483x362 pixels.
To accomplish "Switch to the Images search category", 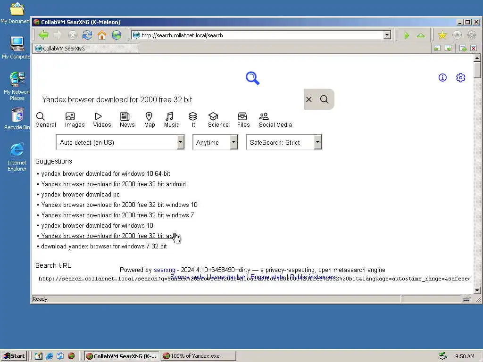I will (x=75, y=120).
